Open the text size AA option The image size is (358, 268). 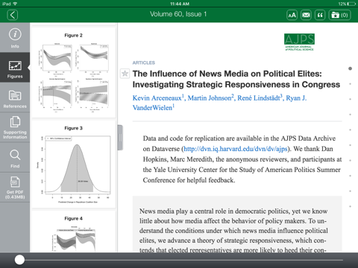click(x=292, y=15)
